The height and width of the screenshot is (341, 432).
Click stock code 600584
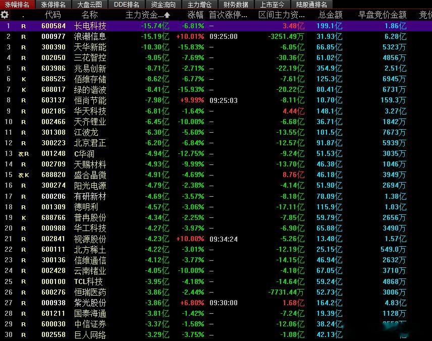53,26
